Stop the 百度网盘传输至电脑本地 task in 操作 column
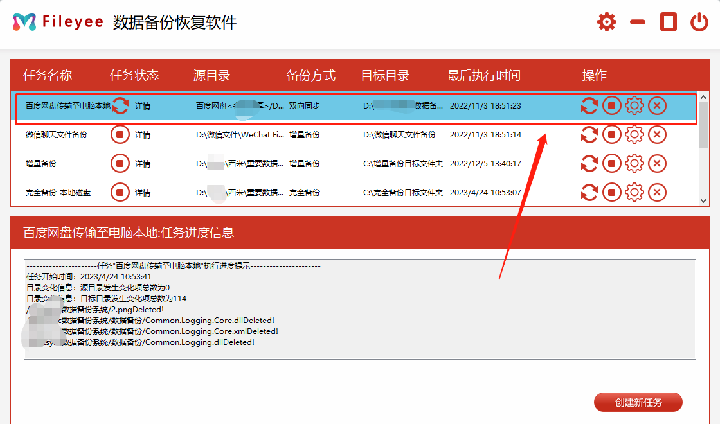 click(611, 105)
